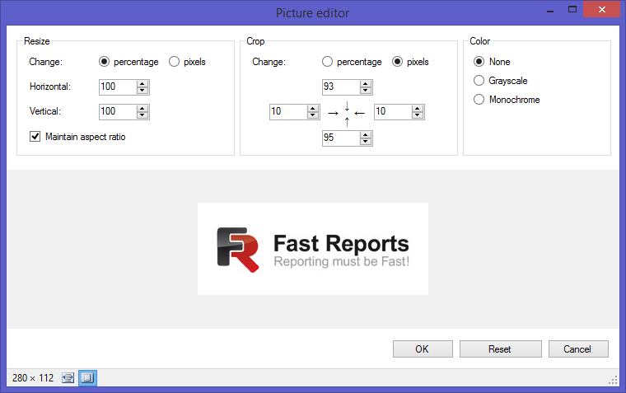This screenshot has width=626, height=393.
Task: Focus the top crop field showing 93
Action: pos(341,87)
